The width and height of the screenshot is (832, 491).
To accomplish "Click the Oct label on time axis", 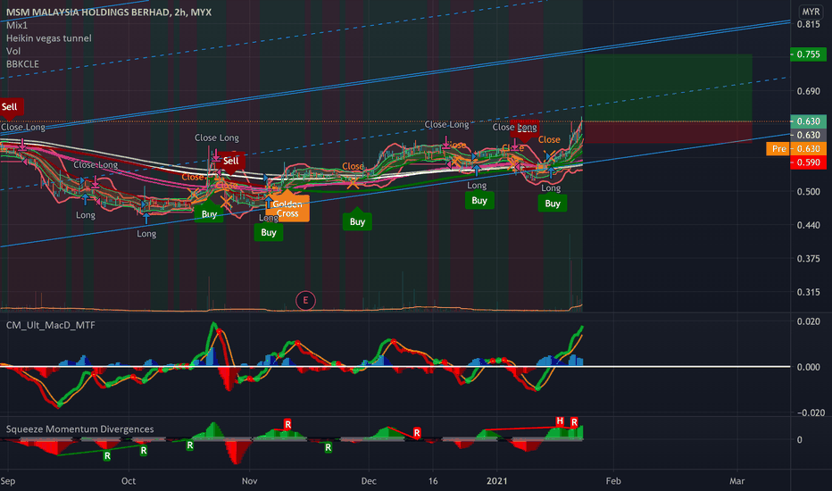I will (x=129, y=481).
